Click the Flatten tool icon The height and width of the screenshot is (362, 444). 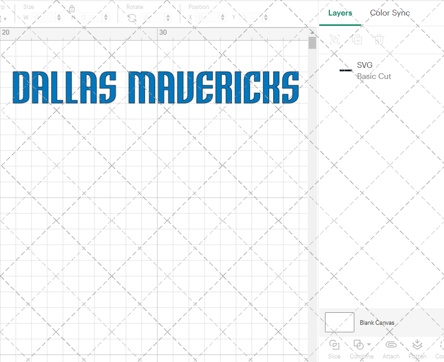(x=417, y=345)
